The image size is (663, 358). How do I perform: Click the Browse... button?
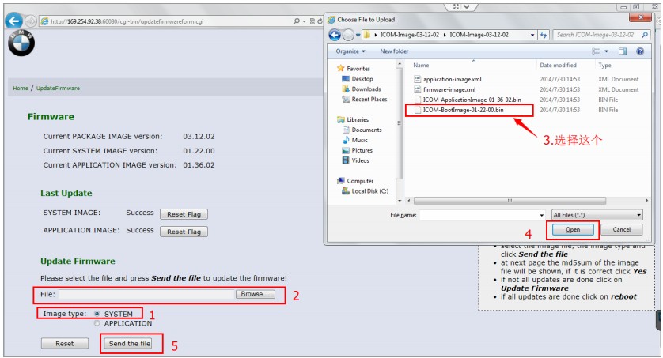(255, 294)
